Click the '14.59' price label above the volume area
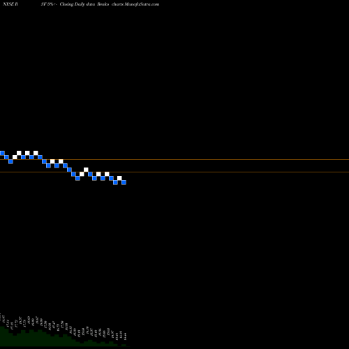This screenshot has width=349, height=349. (121, 334)
